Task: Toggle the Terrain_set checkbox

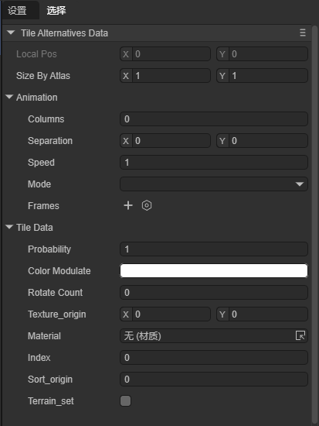Action: point(125,401)
